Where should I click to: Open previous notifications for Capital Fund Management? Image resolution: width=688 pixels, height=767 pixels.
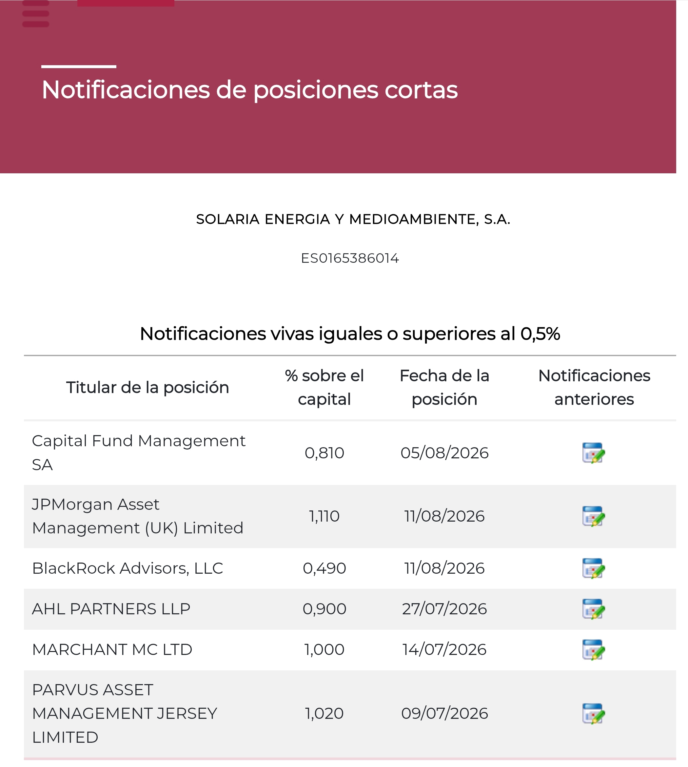pos(594,453)
